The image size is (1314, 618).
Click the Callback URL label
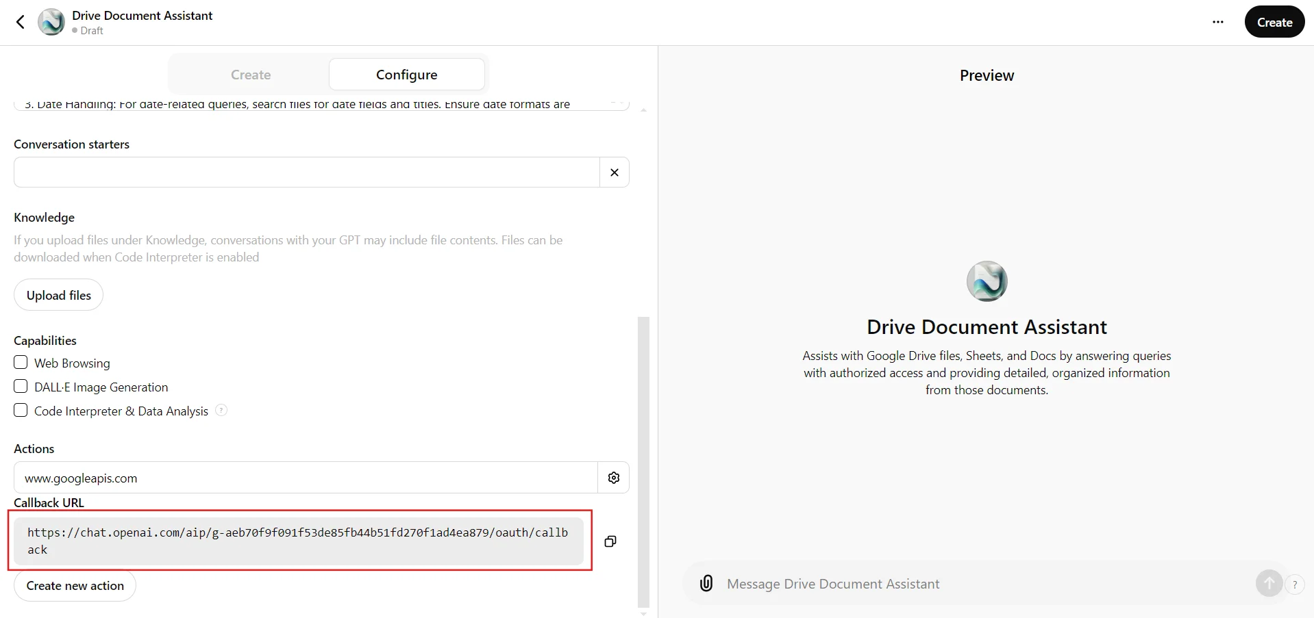(x=49, y=502)
